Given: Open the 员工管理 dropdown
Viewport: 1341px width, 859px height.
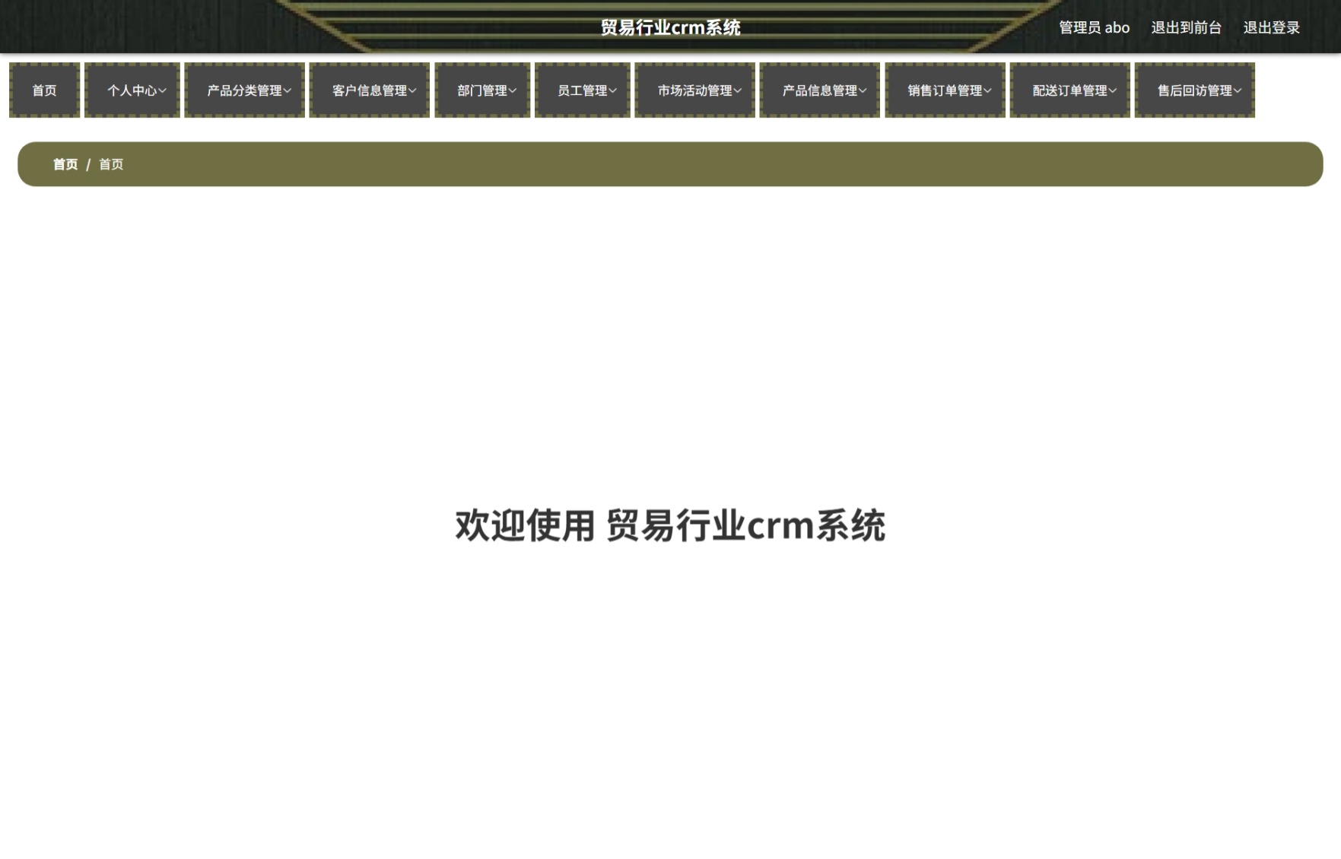Looking at the screenshot, I should (583, 90).
